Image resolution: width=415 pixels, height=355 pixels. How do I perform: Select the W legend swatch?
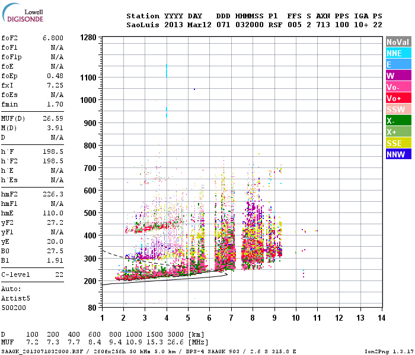tap(398, 76)
